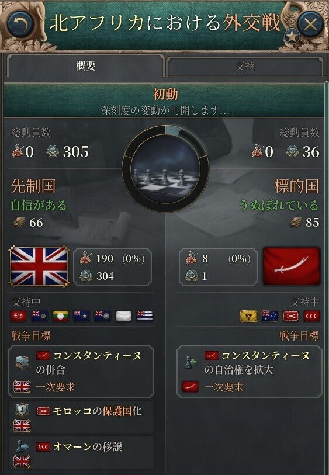
Task: Switch to the 支持 tab
Action: (x=245, y=66)
